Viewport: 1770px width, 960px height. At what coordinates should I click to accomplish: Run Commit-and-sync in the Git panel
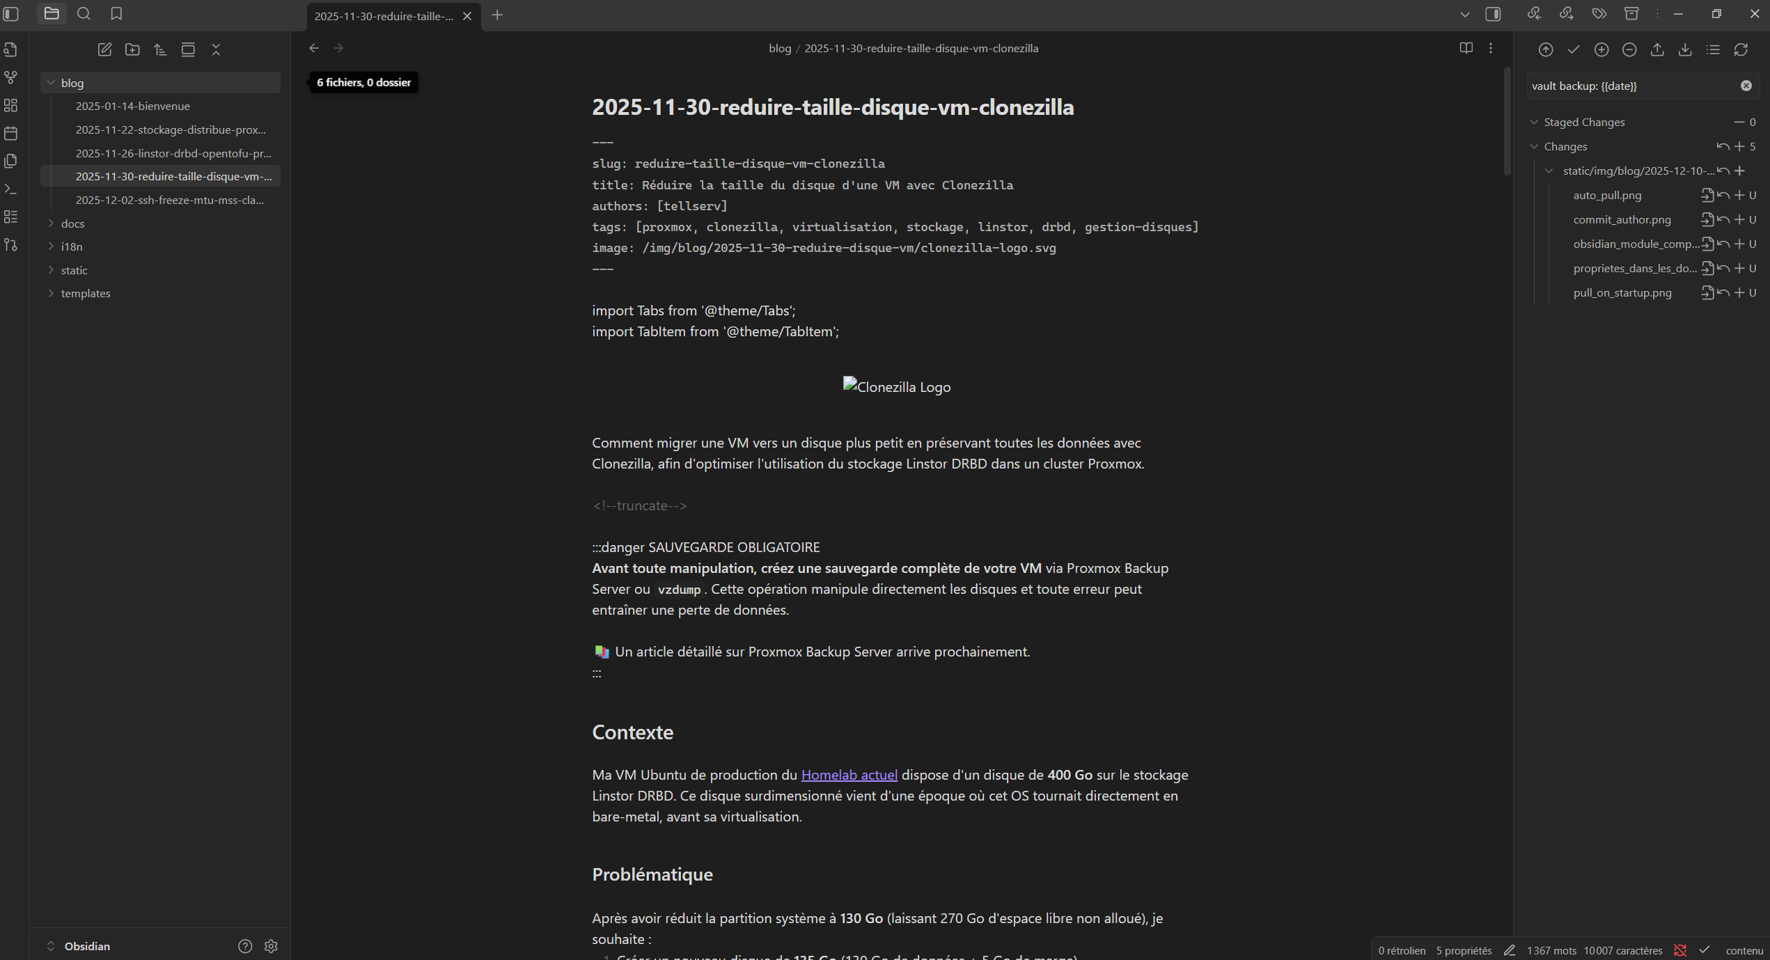(x=1545, y=49)
